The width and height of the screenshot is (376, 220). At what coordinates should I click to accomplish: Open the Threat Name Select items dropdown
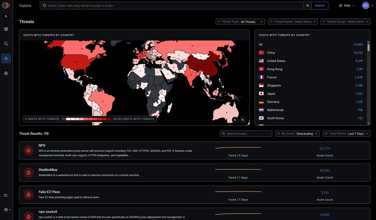[293, 22]
